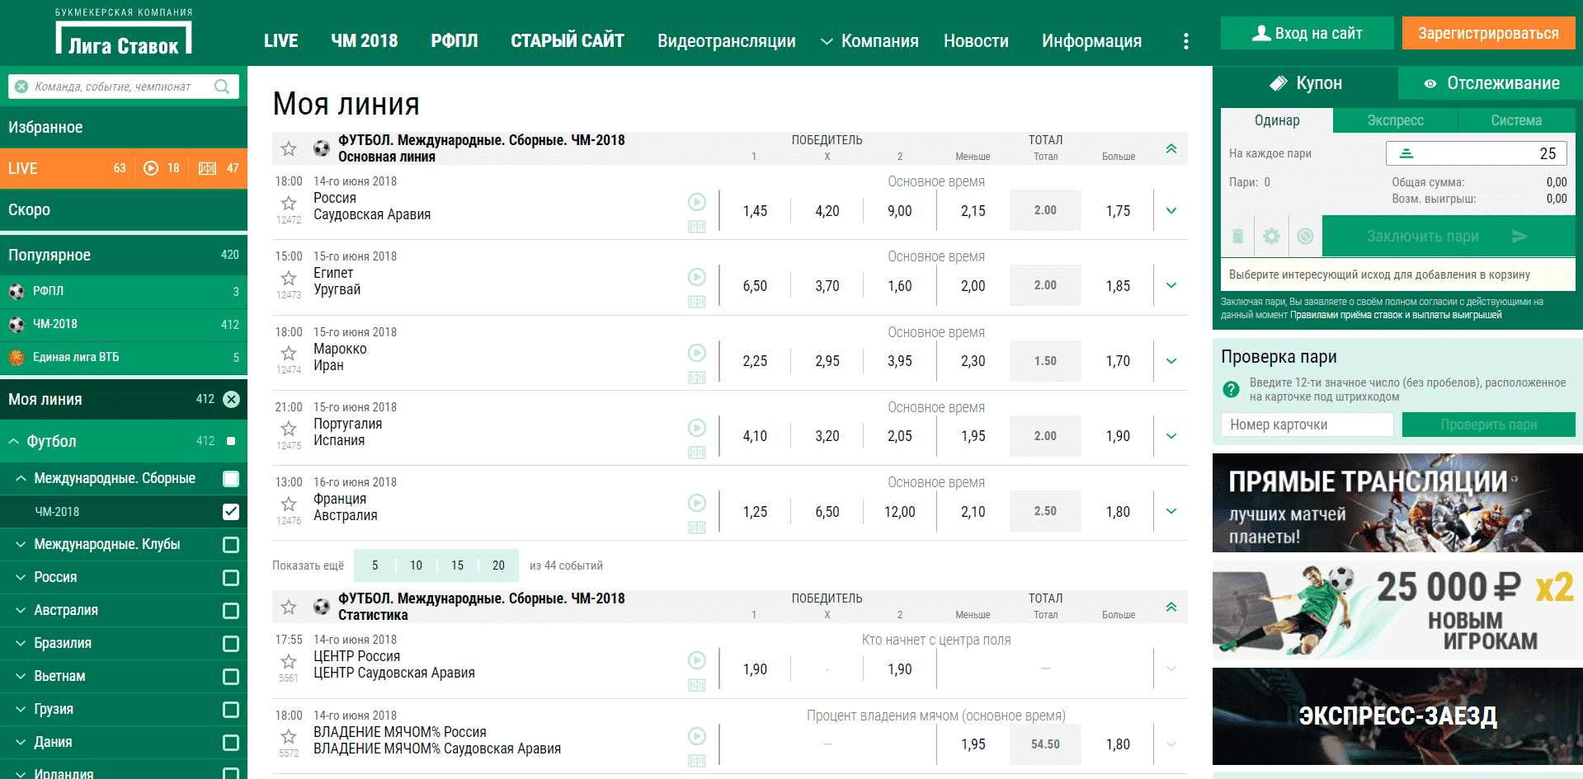
Task: Open the LIVE menu in header
Action: [x=280, y=41]
